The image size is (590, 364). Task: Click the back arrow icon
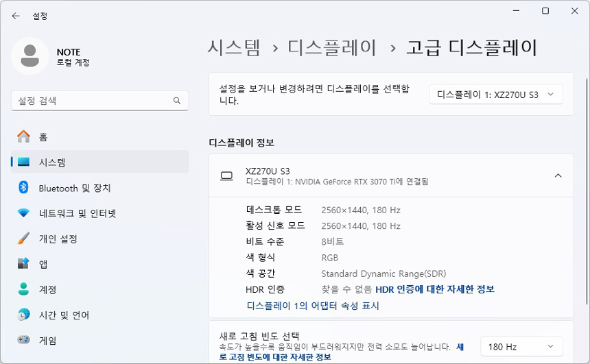pos(15,16)
